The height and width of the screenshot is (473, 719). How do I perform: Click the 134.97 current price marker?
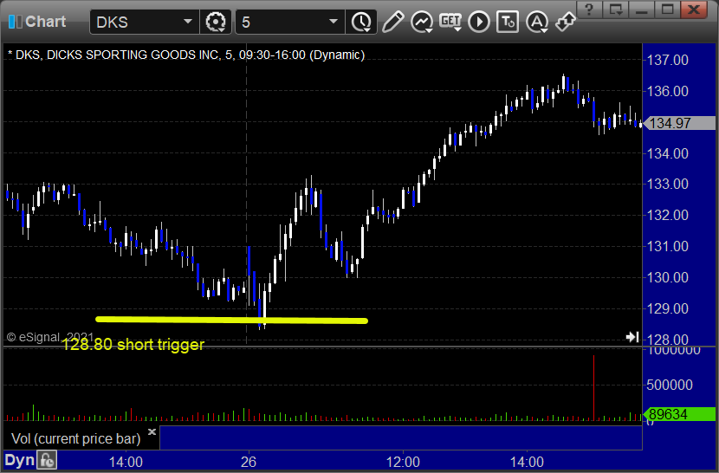(679, 123)
